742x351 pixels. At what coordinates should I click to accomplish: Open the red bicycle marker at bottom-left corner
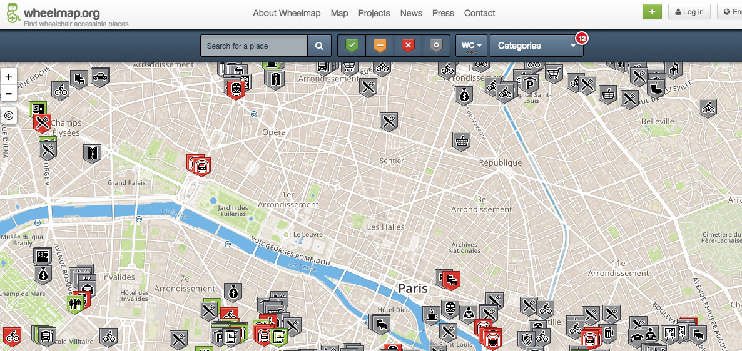[x=12, y=335]
